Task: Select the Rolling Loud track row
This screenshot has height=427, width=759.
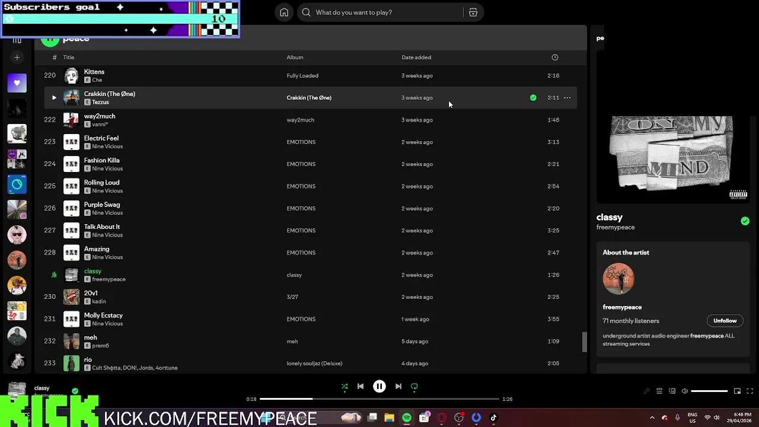Action: (x=310, y=186)
